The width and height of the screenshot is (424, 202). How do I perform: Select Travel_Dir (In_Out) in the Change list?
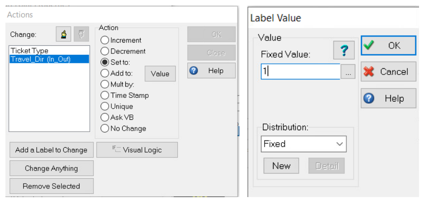(49, 59)
